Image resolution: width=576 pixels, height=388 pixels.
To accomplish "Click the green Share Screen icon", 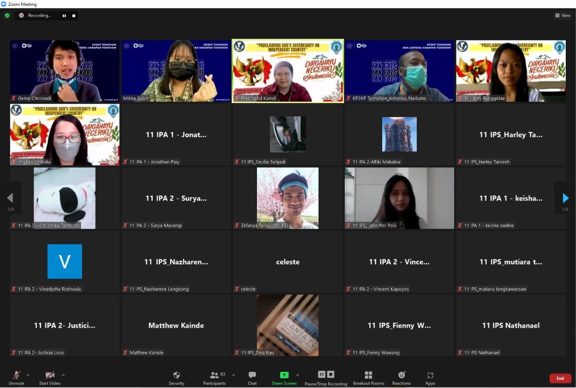I will 284,375.
